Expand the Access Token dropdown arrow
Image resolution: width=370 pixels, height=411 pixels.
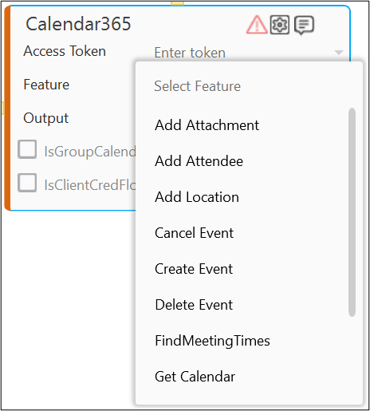click(x=339, y=53)
